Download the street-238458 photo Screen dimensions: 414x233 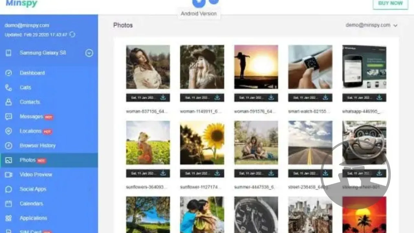(x=325, y=173)
